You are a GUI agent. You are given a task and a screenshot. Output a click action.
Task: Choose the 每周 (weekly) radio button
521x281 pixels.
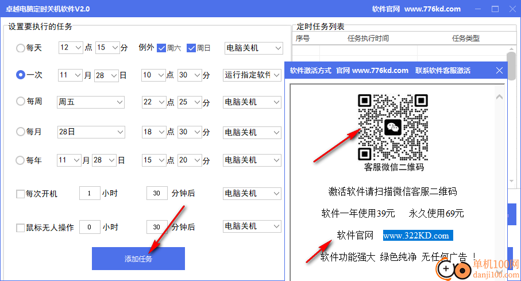20,101
